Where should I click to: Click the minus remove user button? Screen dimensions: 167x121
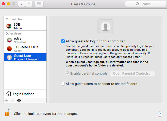13,100
